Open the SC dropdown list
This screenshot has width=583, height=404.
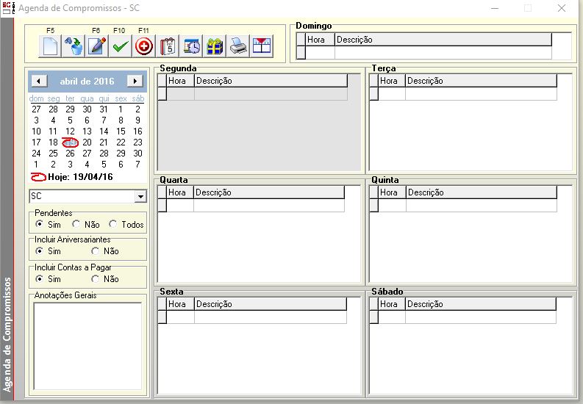tap(140, 197)
